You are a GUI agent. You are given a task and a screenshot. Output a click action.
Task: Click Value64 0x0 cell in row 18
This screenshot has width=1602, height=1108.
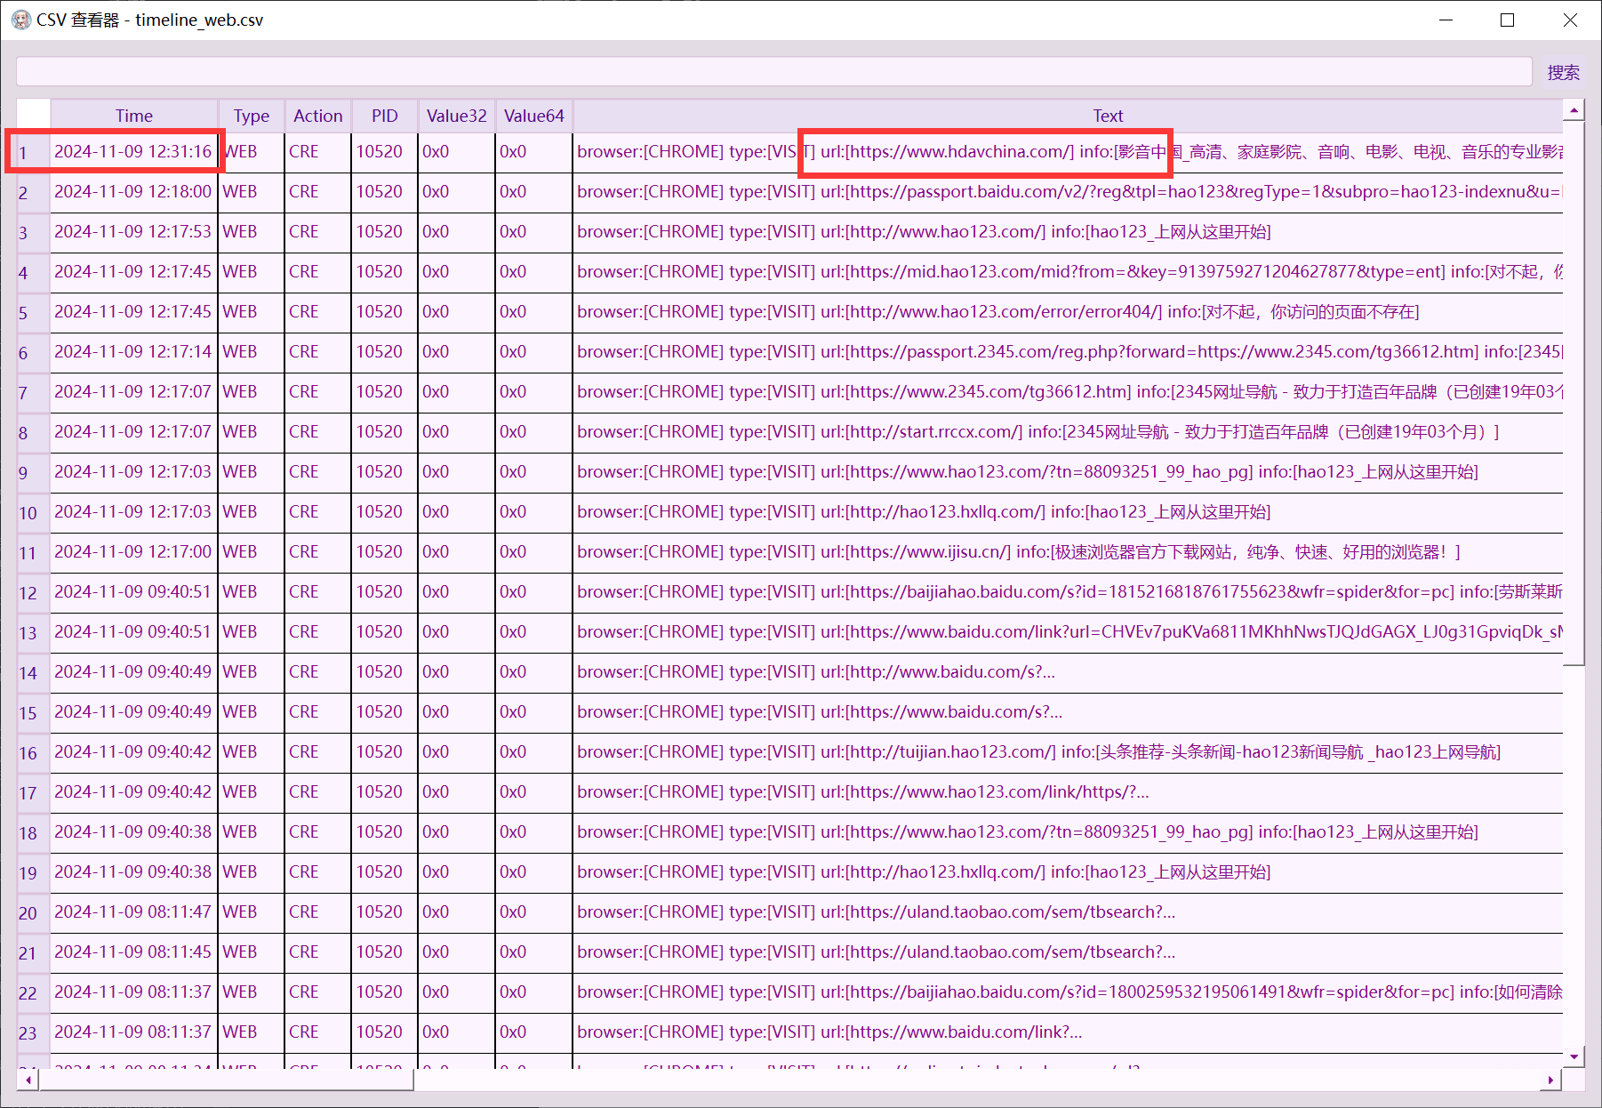(x=534, y=832)
